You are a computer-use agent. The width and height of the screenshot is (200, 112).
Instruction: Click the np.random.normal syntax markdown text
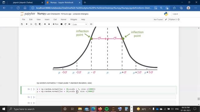tap(64, 83)
